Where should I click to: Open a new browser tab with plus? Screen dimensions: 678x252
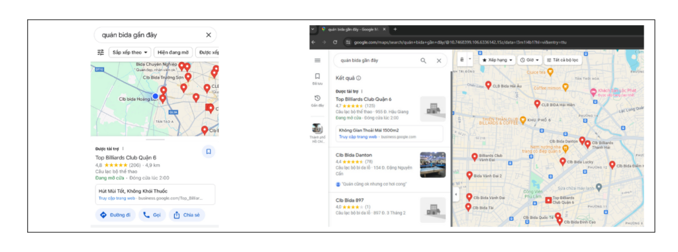[395, 29]
